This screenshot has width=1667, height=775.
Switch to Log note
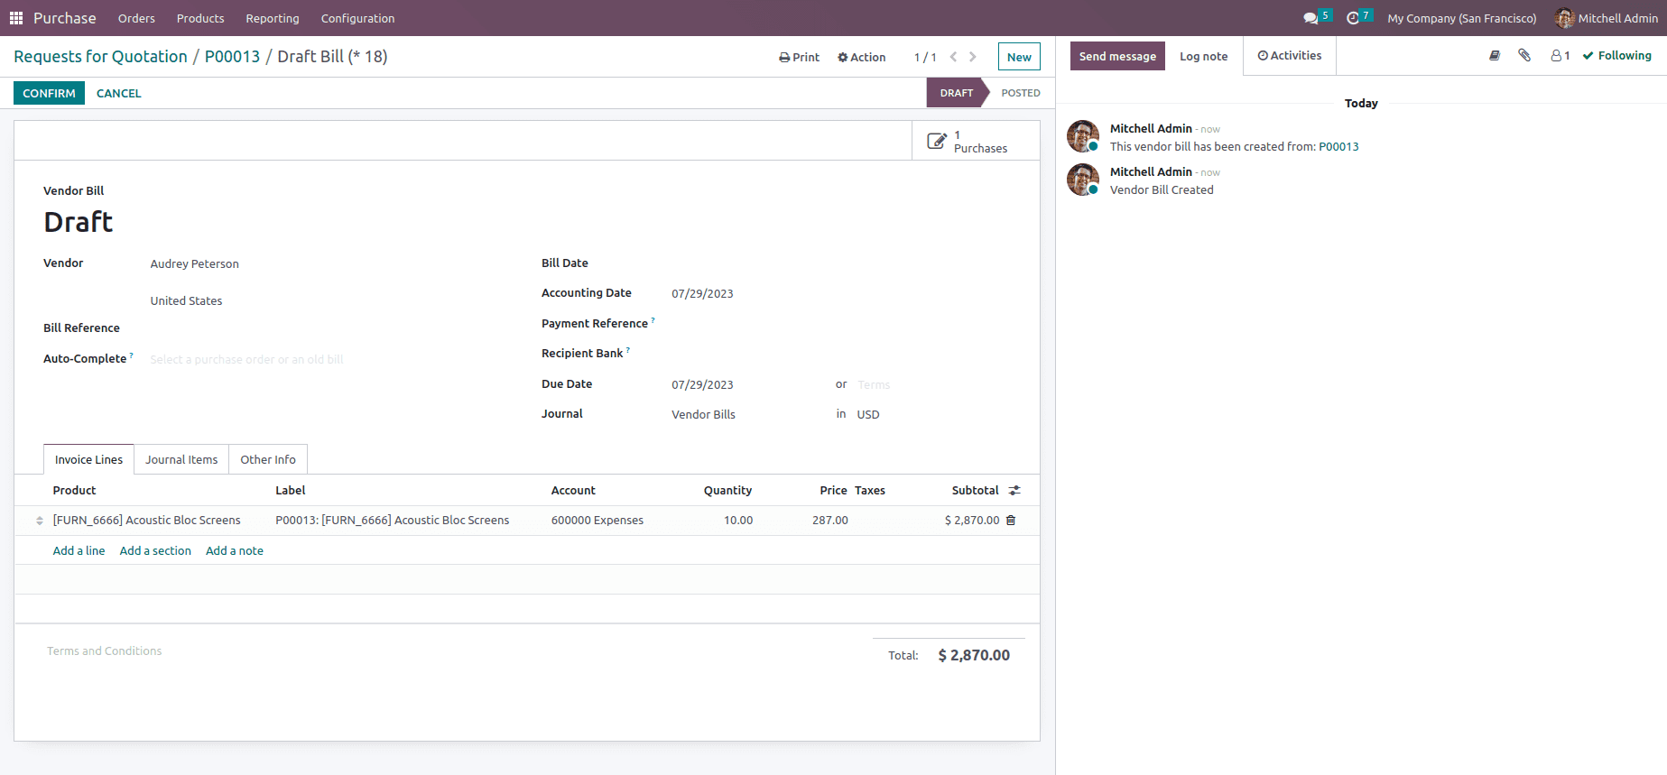(x=1203, y=56)
